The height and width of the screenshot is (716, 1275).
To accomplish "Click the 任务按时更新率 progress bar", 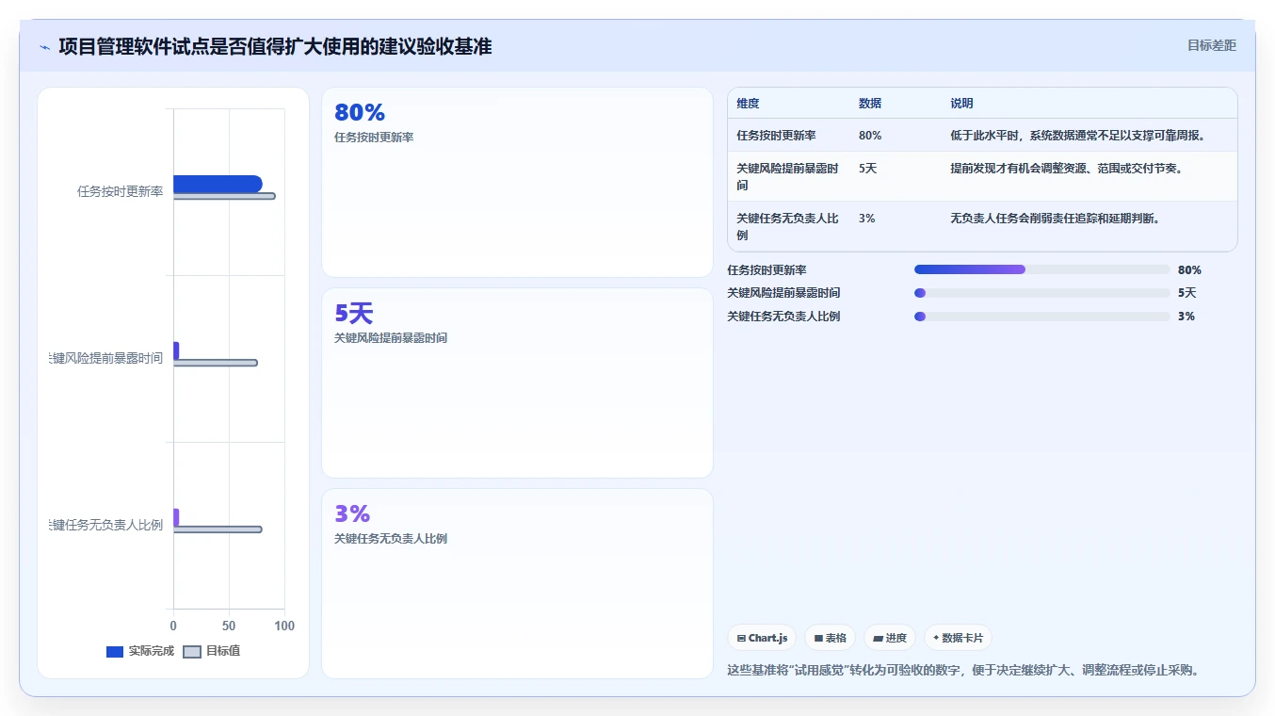I will 1041,269.
